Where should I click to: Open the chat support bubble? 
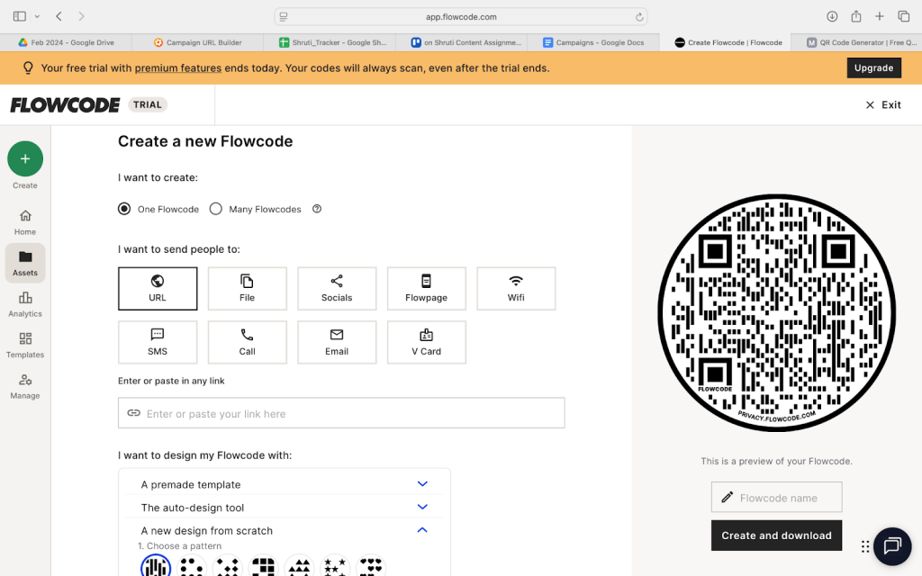[x=892, y=545]
